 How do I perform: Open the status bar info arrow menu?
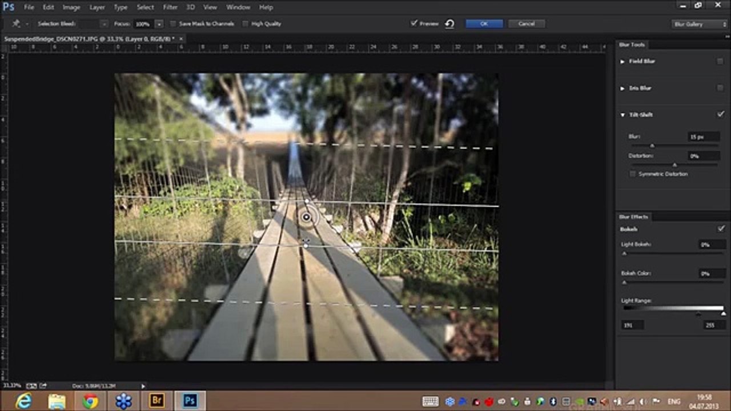point(143,386)
